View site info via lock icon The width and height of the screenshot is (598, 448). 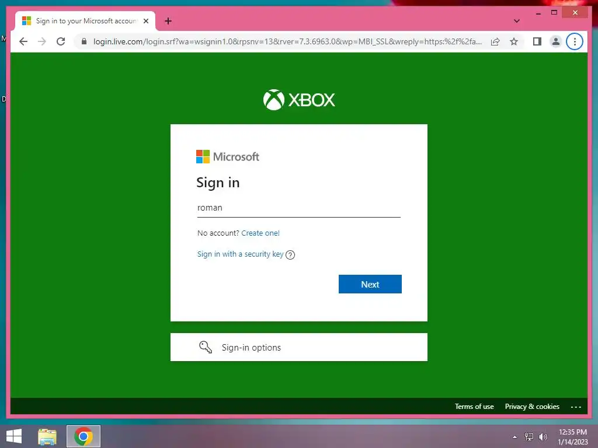click(x=84, y=41)
